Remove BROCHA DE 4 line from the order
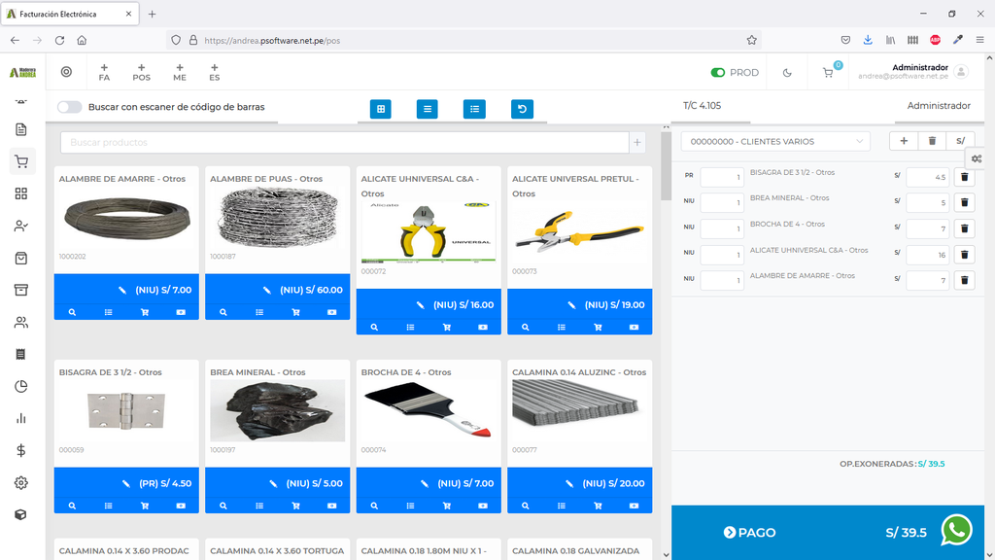The height and width of the screenshot is (560, 995). 965,228
